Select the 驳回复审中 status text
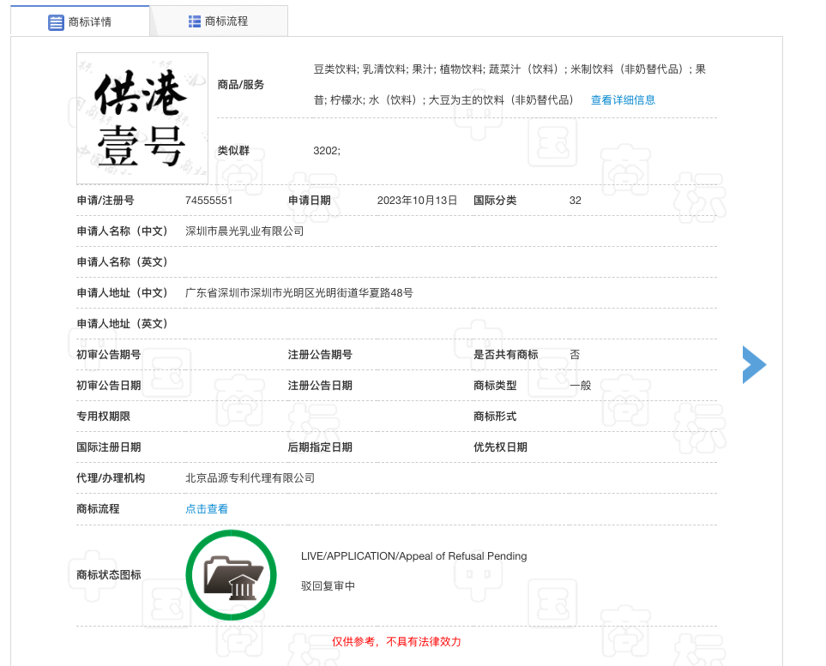 click(328, 586)
